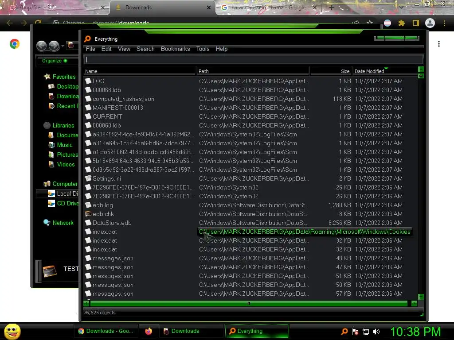This screenshot has width=454, height=340.
Task: Bookmark this page with star icon
Action: coord(370,22)
